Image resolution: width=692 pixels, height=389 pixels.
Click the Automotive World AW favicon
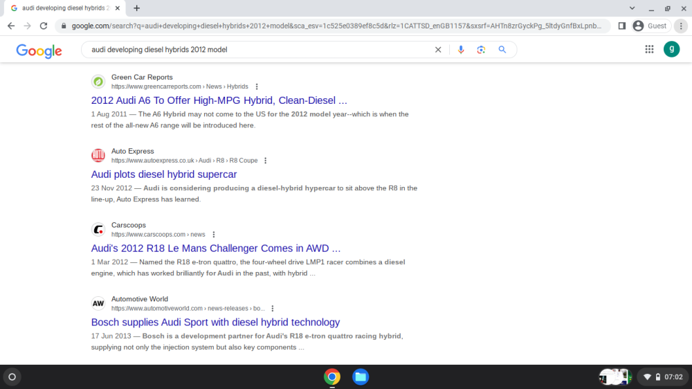[98, 303]
